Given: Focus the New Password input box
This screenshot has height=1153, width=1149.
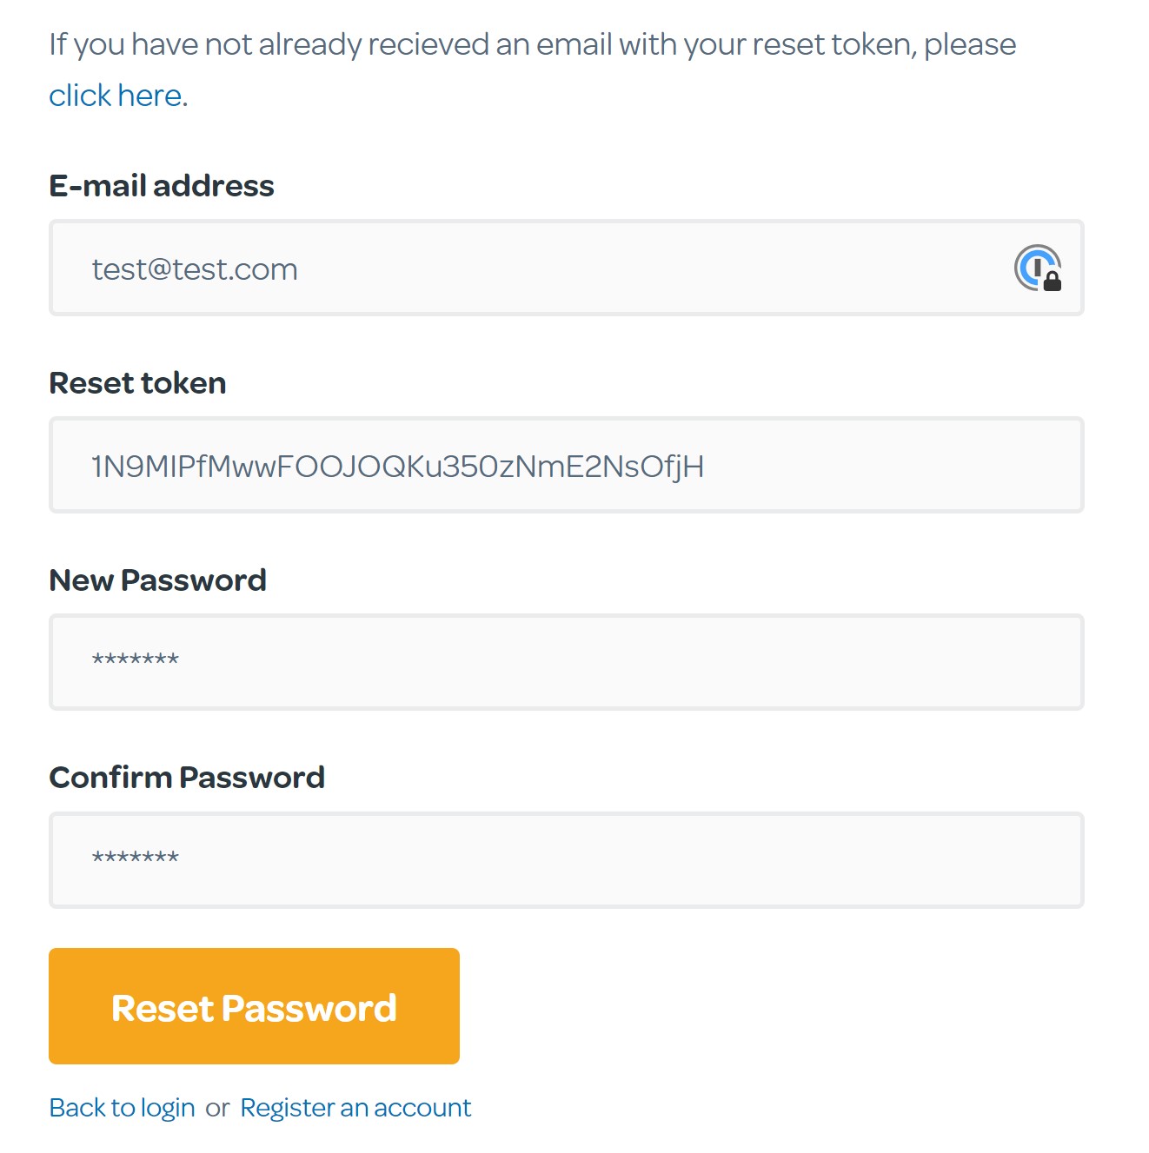Looking at the screenshot, I should (x=565, y=663).
